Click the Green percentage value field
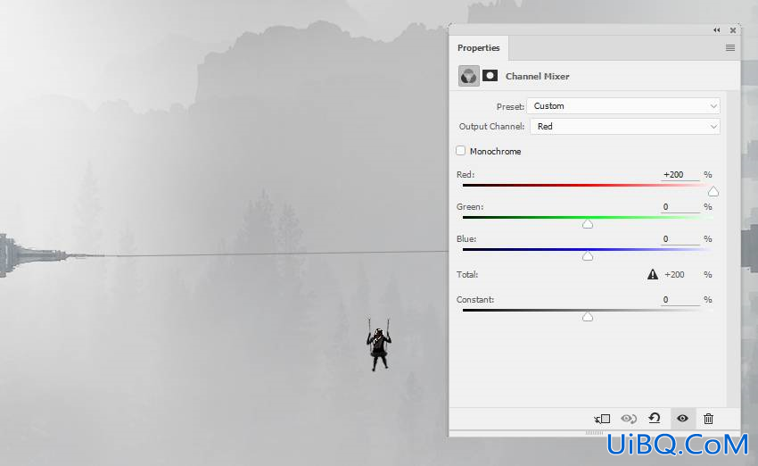The image size is (758, 466). coord(680,207)
